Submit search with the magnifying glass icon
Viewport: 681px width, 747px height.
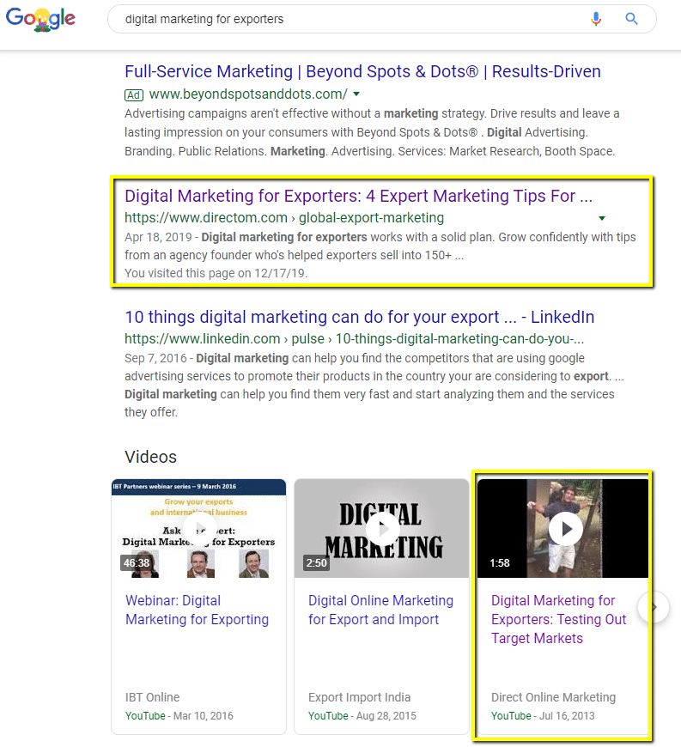coord(631,19)
